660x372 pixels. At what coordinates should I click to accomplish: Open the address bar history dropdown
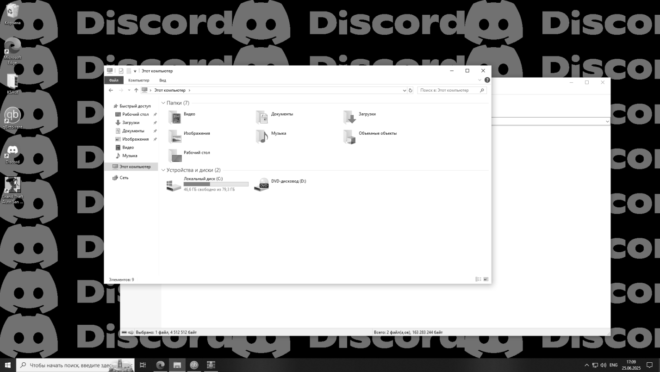pos(405,90)
